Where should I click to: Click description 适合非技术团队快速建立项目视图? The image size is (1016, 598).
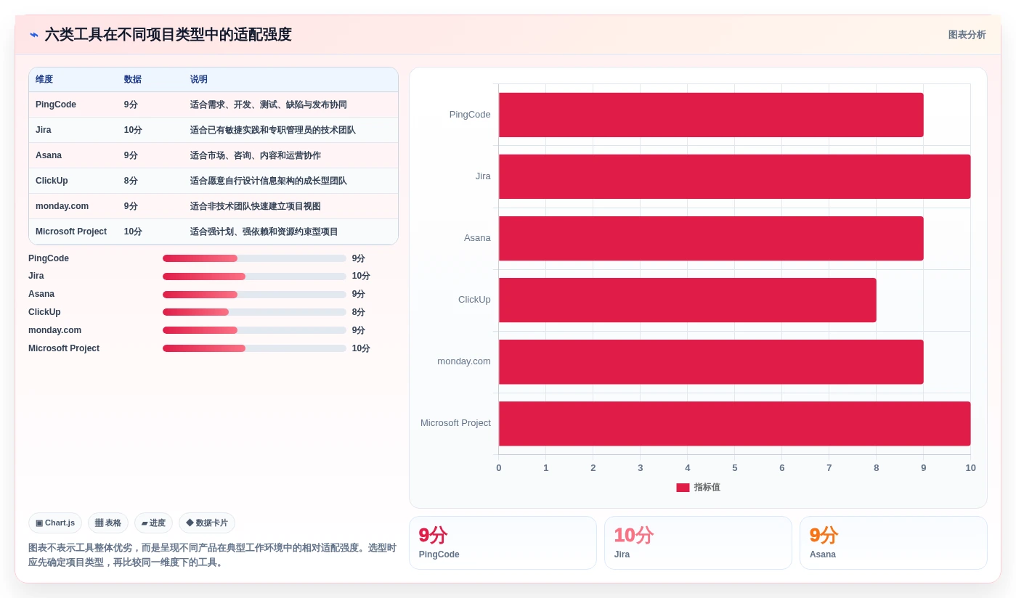point(256,206)
